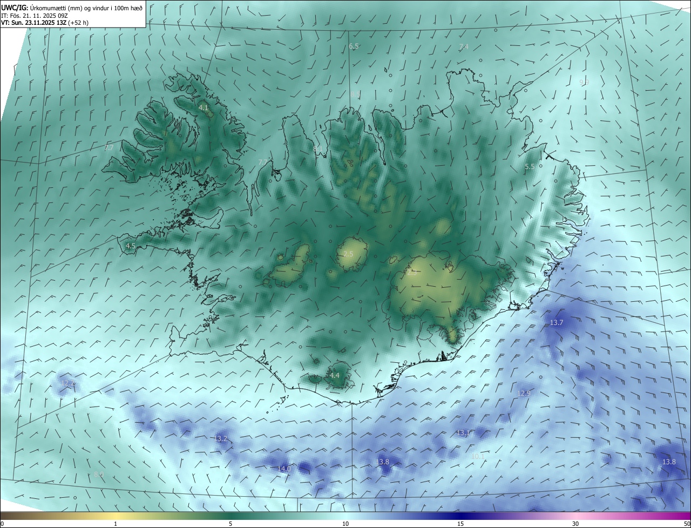This screenshot has height=528, width=691.
Task: Click the 6.5 value label on the map
Action: pyautogui.click(x=354, y=46)
